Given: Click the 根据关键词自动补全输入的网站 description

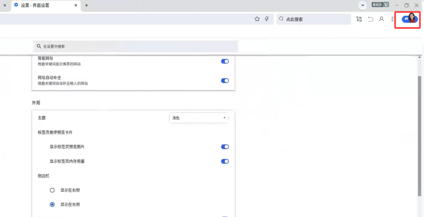Looking at the screenshot, I should (x=63, y=84).
